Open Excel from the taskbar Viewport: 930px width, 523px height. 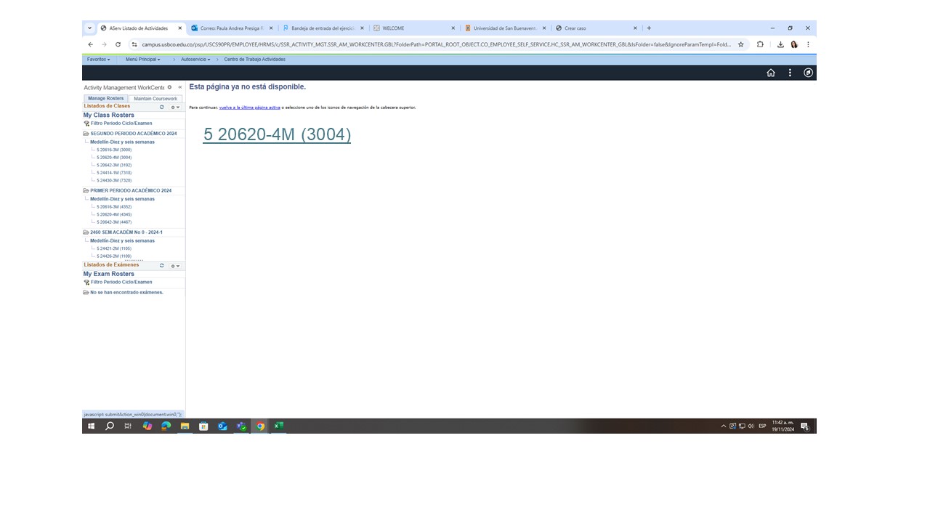(278, 426)
